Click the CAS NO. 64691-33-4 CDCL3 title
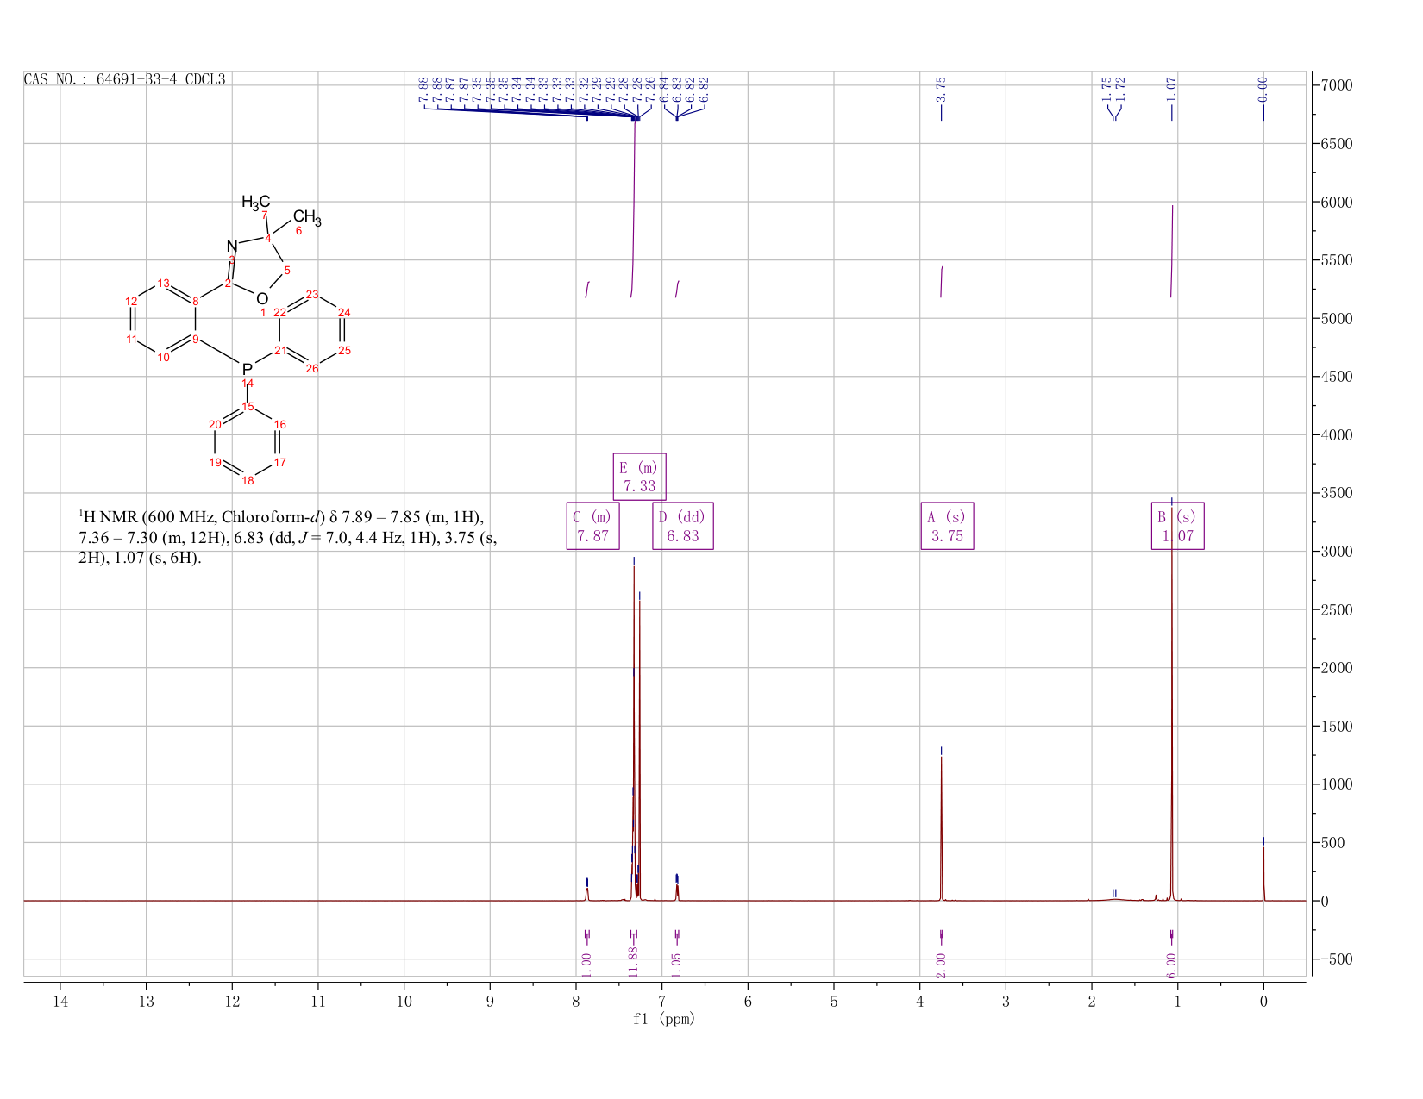The width and height of the screenshot is (1423, 1099). tap(125, 79)
